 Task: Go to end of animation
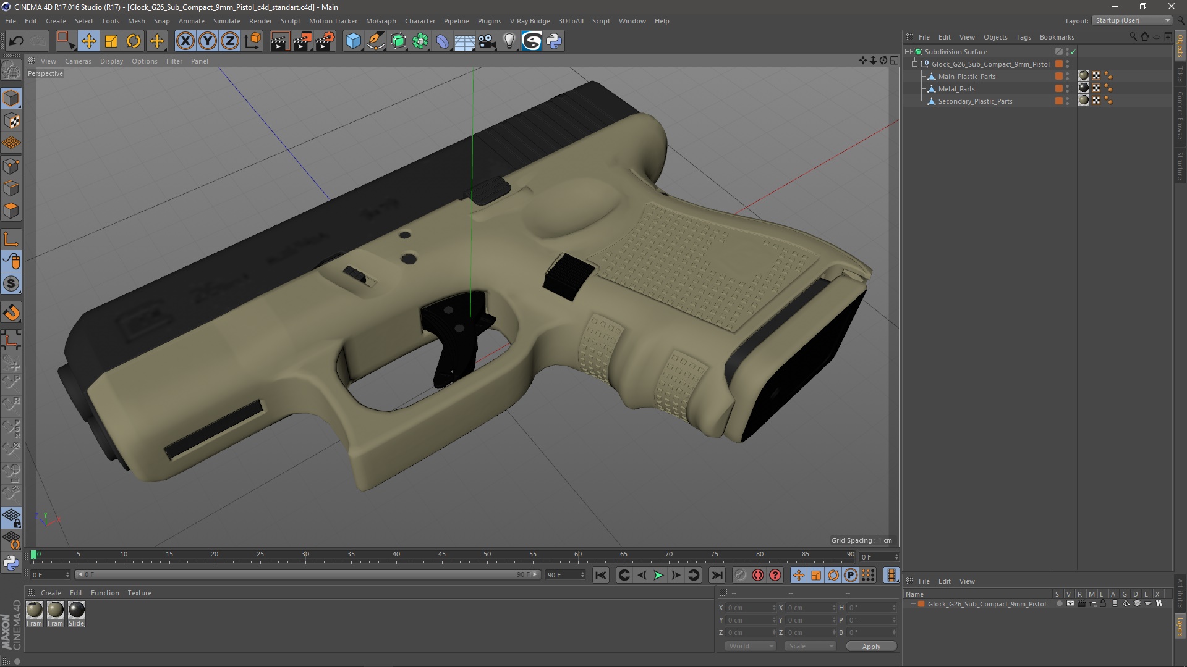(717, 575)
